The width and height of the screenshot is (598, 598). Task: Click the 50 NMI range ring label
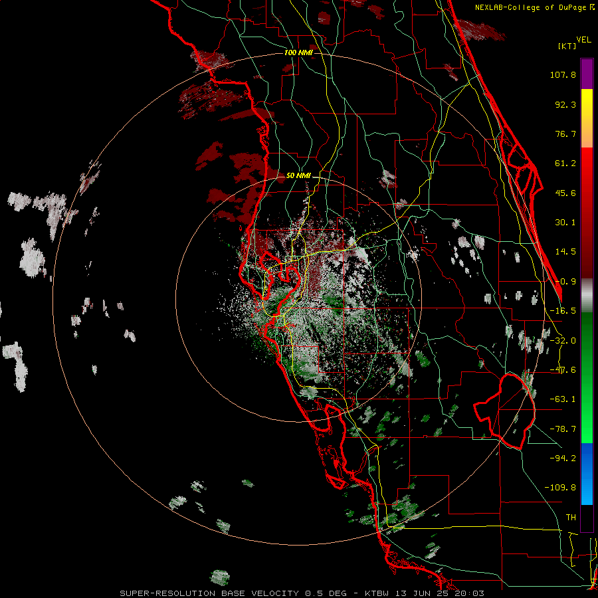[x=298, y=176]
